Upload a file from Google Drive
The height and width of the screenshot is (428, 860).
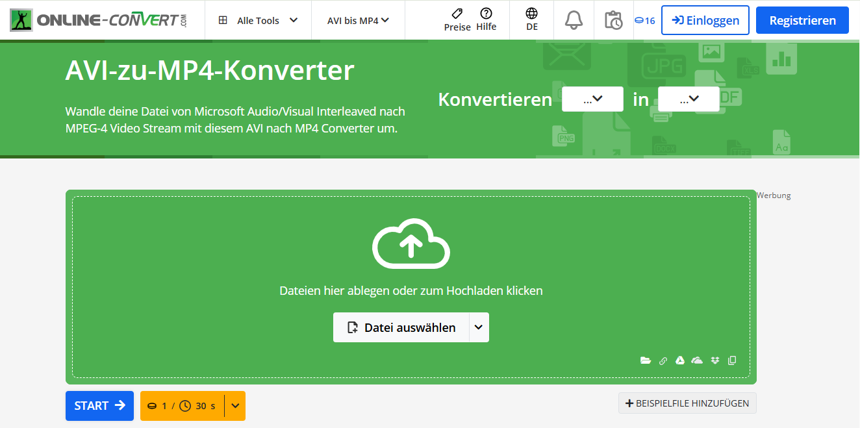(679, 360)
